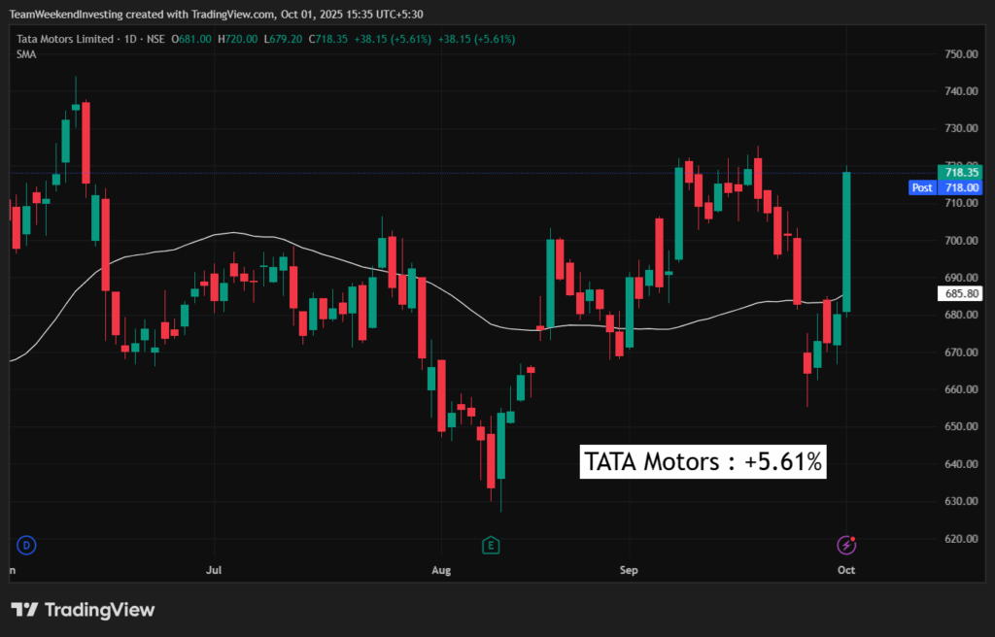Image resolution: width=995 pixels, height=637 pixels.
Task: Click the earnings 'E' event icon
Action: (x=492, y=546)
